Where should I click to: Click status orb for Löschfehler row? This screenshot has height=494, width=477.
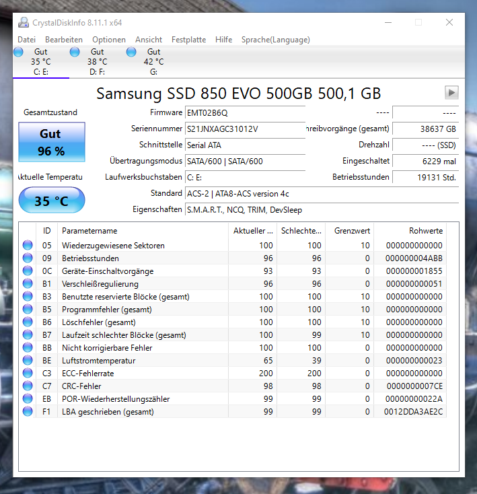coord(28,322)
